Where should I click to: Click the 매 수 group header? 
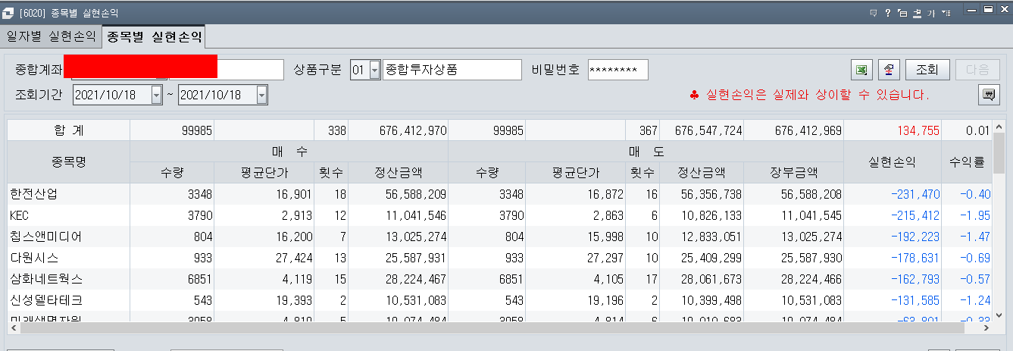pyautogui.click(x=289, y=151)
